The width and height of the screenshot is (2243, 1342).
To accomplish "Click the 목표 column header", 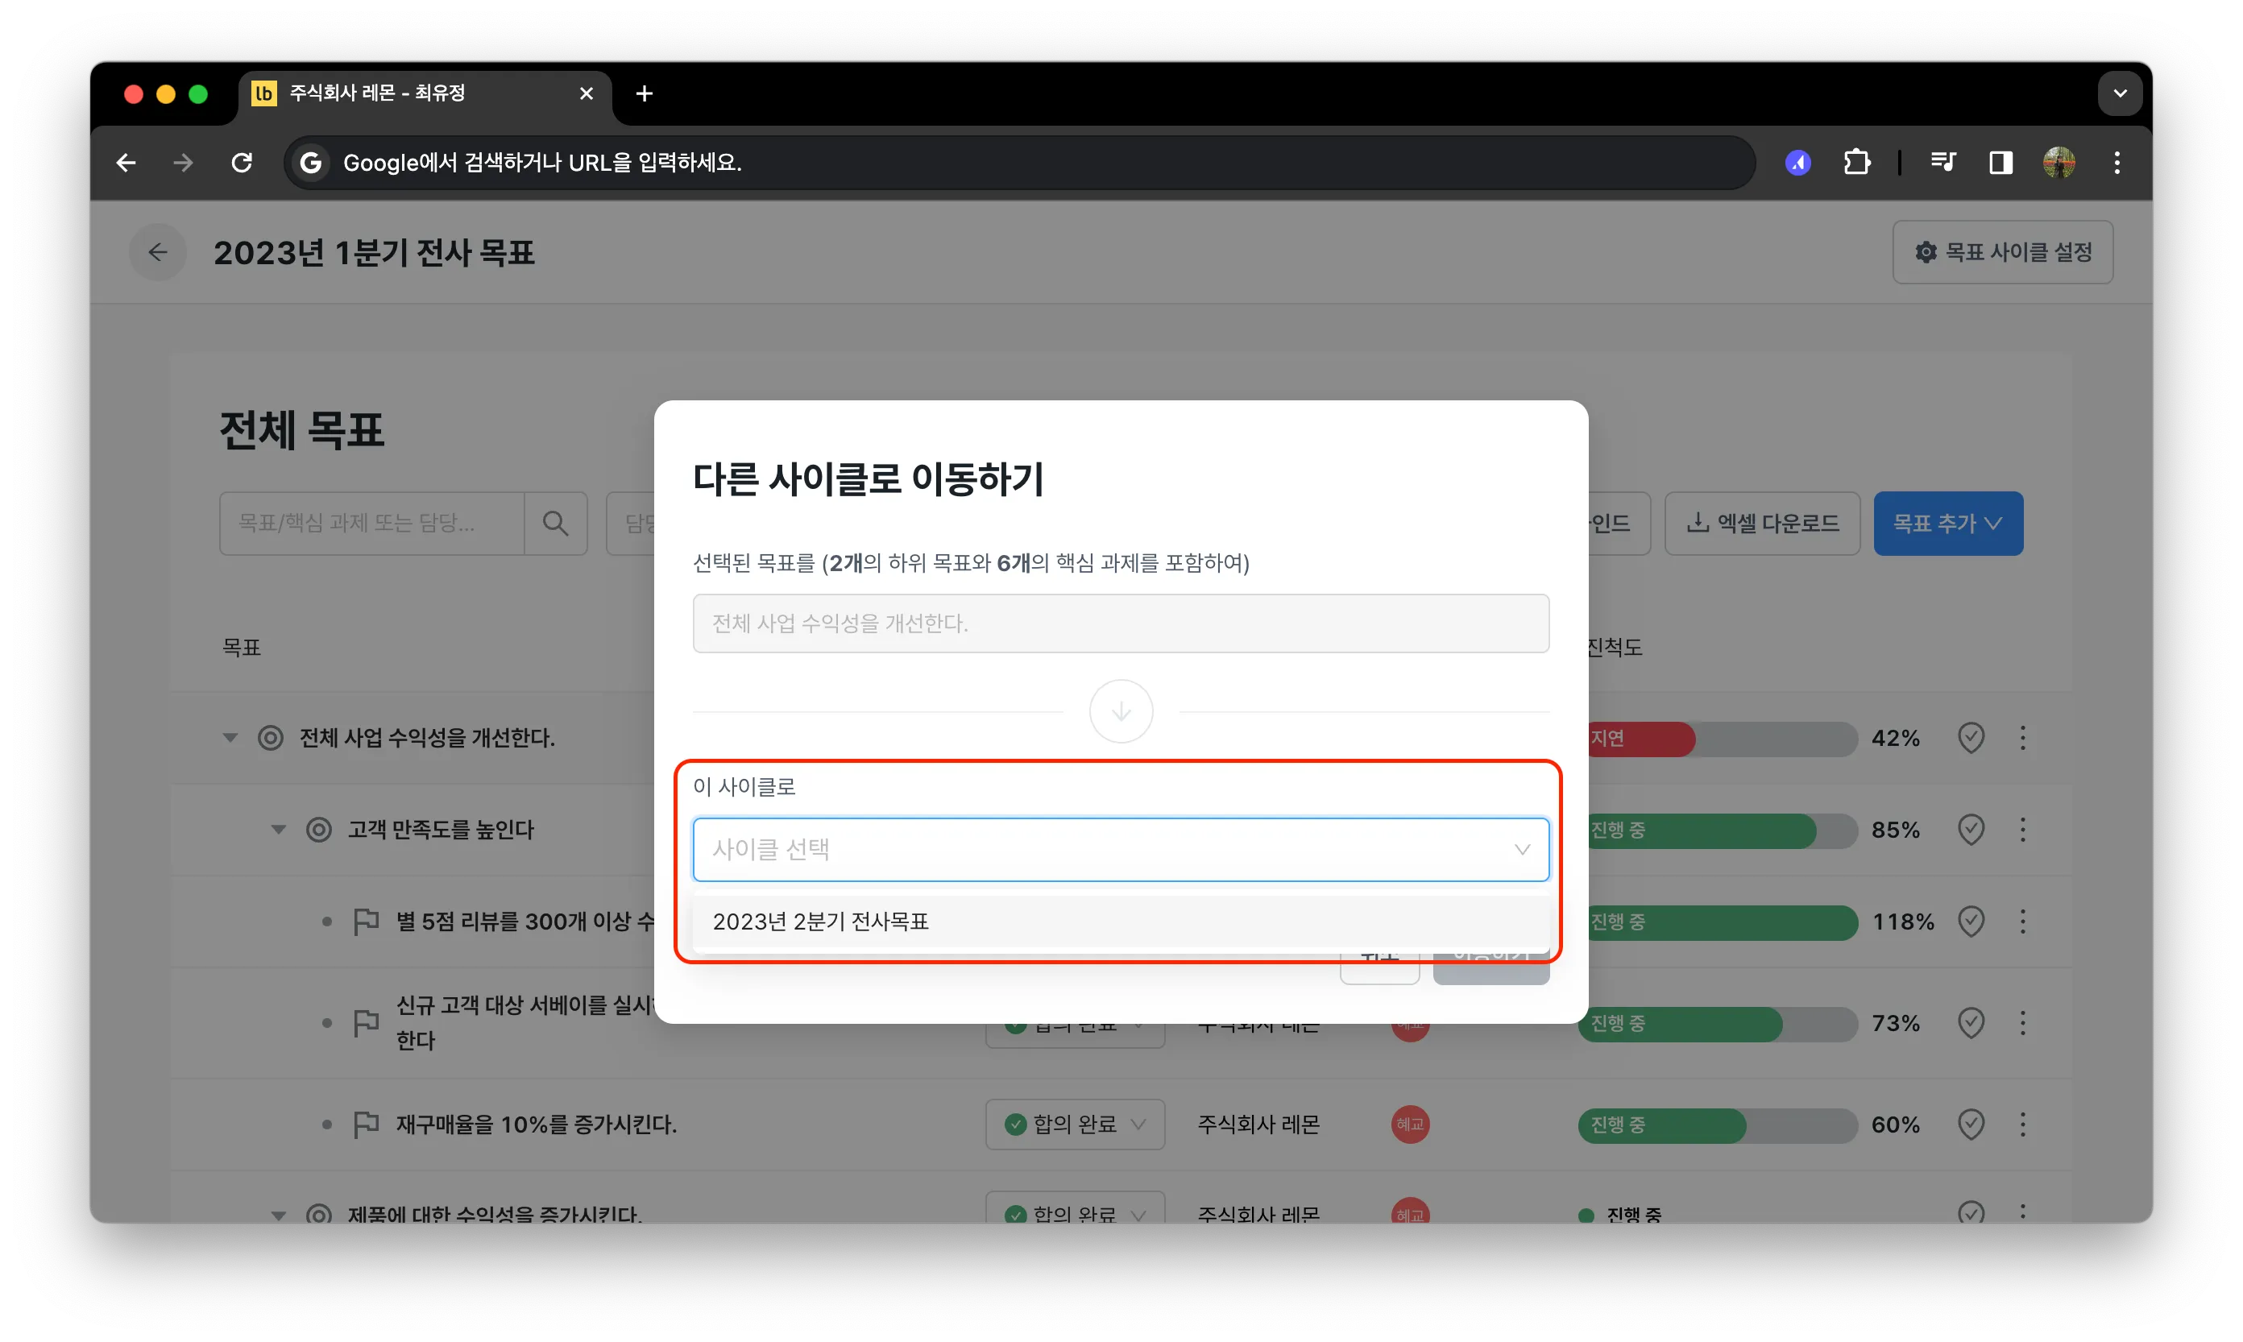I will pyautogui.click(x=242, y=648).
